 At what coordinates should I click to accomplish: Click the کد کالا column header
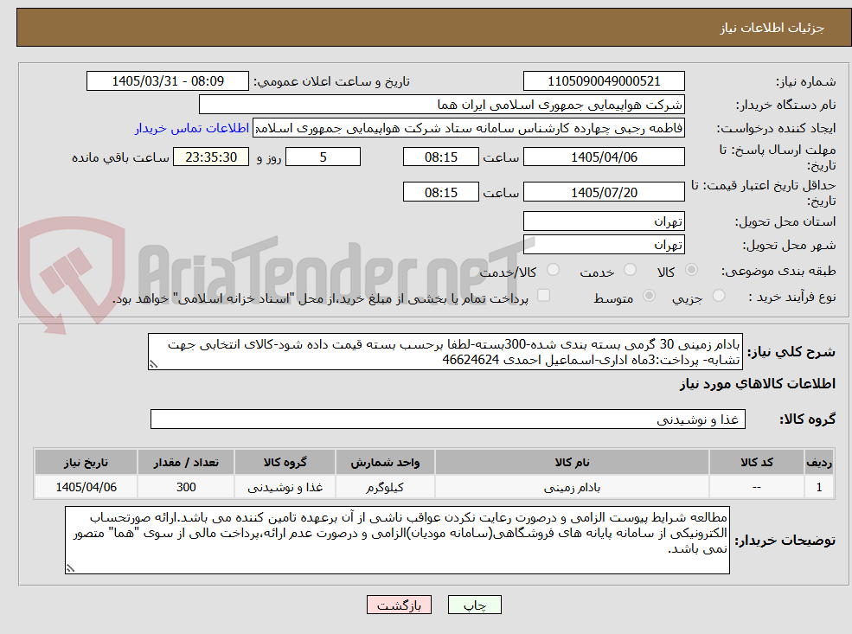(x=756, y=463)
